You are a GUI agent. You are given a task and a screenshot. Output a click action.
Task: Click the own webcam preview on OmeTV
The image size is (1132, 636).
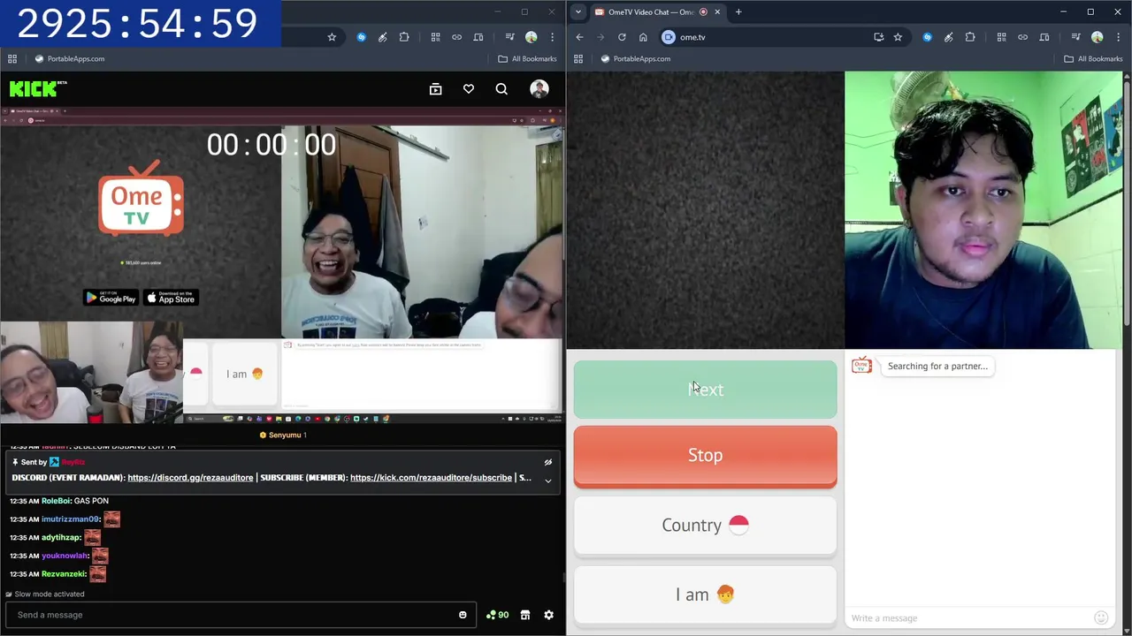[983, 210]
